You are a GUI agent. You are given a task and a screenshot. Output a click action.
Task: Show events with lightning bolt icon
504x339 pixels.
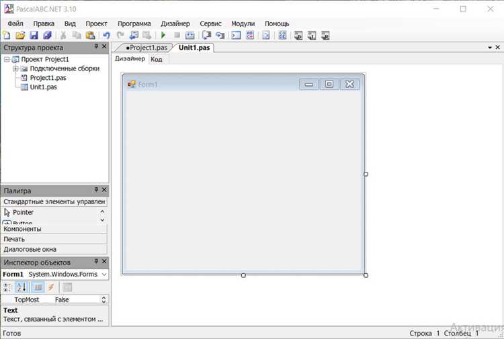coord(51,287)
